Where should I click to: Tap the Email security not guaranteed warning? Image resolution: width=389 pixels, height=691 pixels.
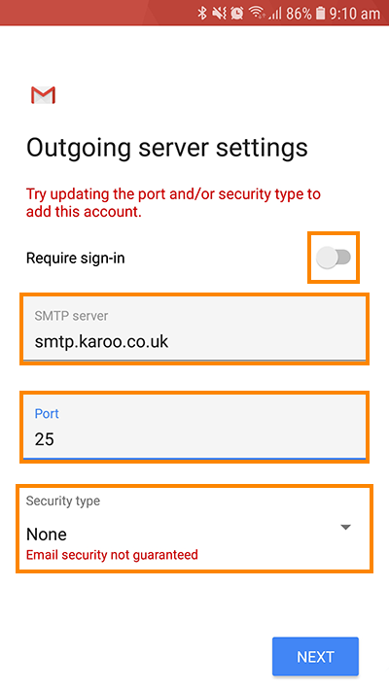[112, 554]
